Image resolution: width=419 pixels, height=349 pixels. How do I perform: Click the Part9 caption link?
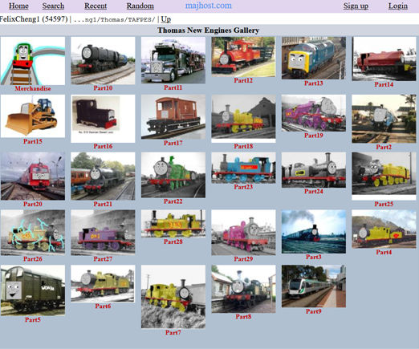[x=314, y=311]
